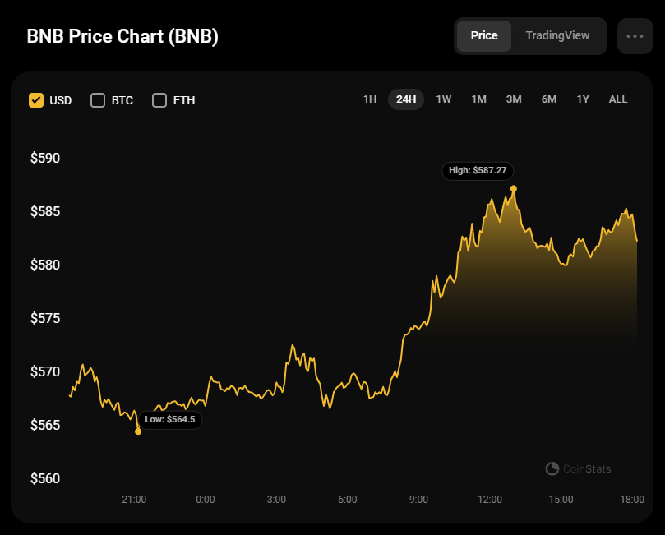
Task: Uncheck the USD currency checkbox
Action: [36, 100]
